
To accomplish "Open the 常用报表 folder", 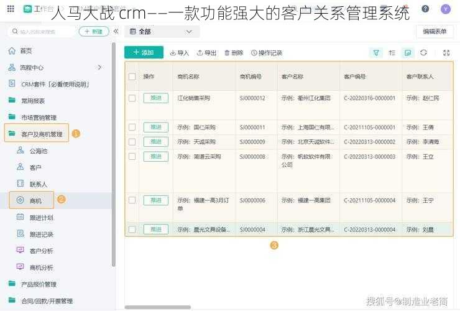I will [32, 101].
